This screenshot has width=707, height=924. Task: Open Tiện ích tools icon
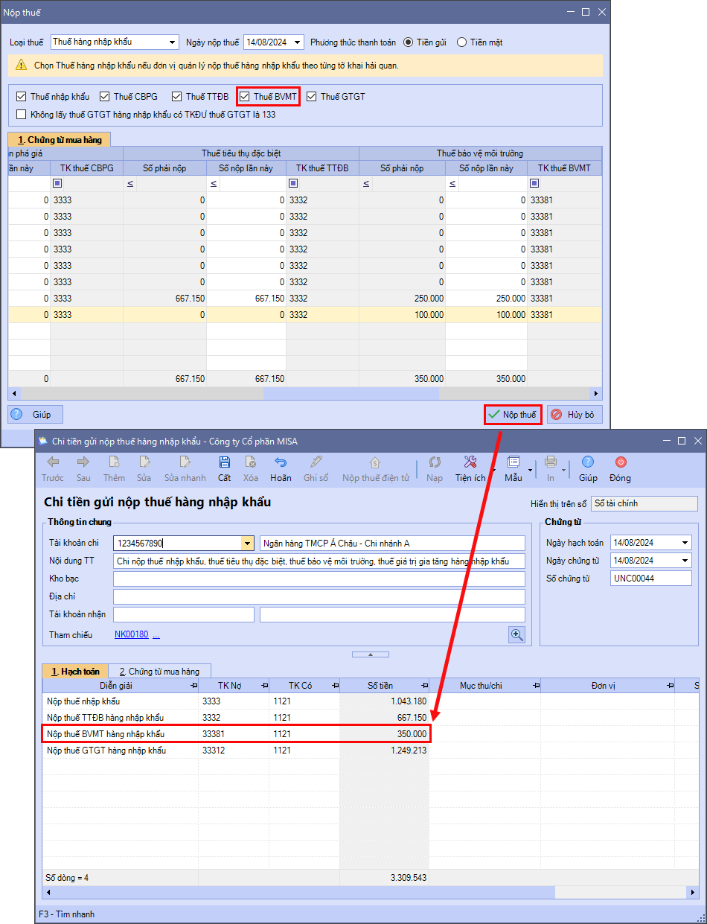coord(470,462)
